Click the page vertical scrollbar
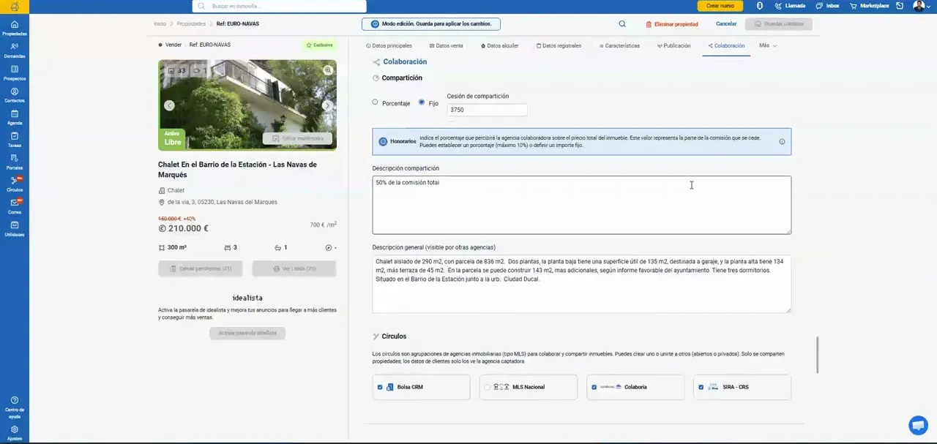 coord(817,355)
